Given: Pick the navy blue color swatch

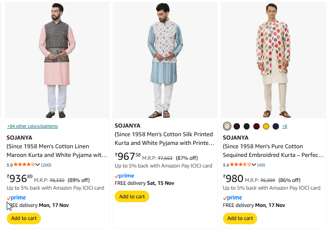Looking at the screenshot, I should pos(276,126).
